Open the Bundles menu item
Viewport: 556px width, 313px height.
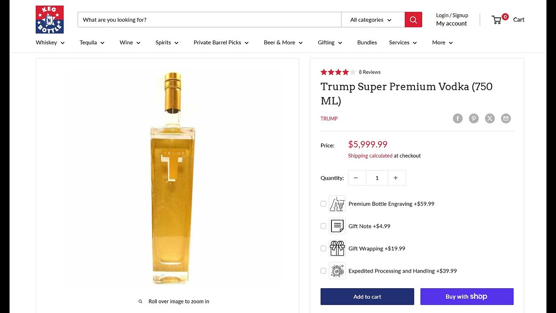point(367,43)
